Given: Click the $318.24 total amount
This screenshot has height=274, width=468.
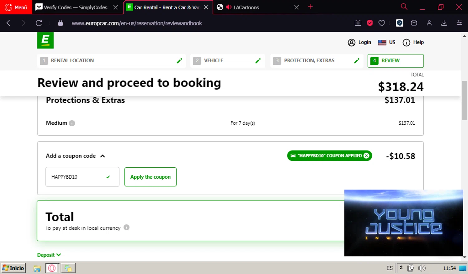Looking at the screenshot, I should (401, 87).
